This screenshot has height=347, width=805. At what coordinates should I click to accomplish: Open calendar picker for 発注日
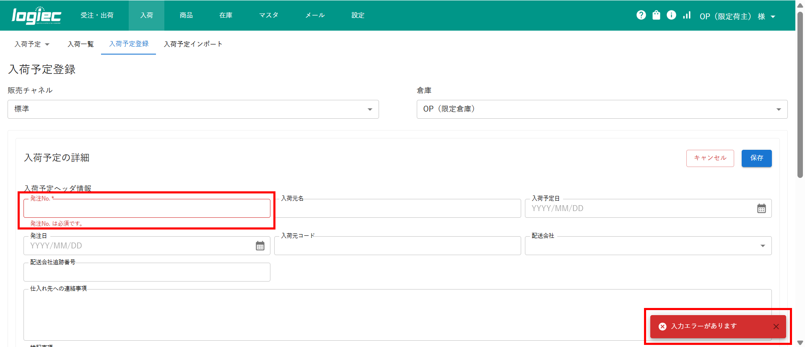coord(260,246)
